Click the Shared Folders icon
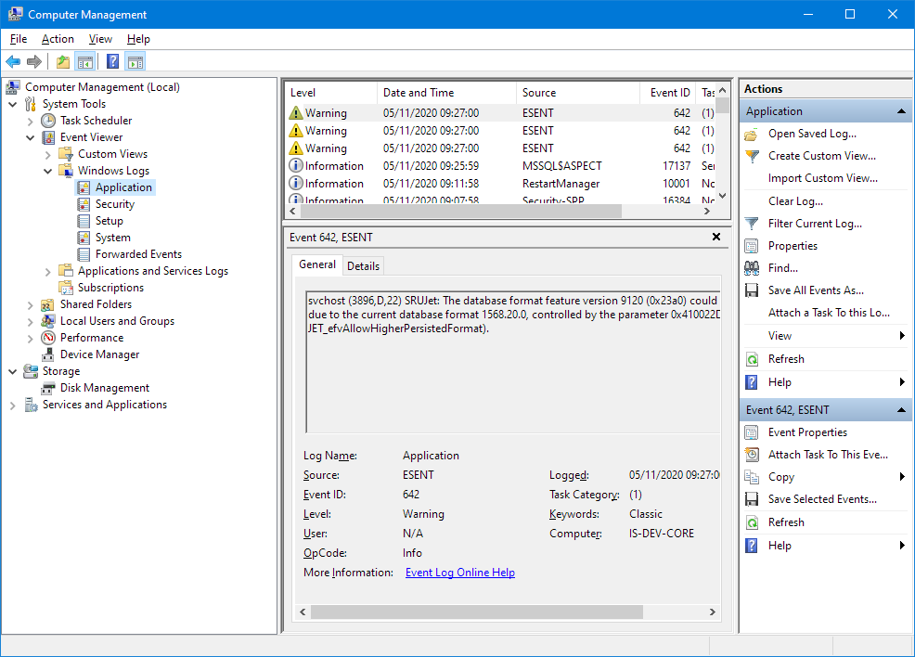Viewport: 915px width, 657px height. [x=48, y=304]
